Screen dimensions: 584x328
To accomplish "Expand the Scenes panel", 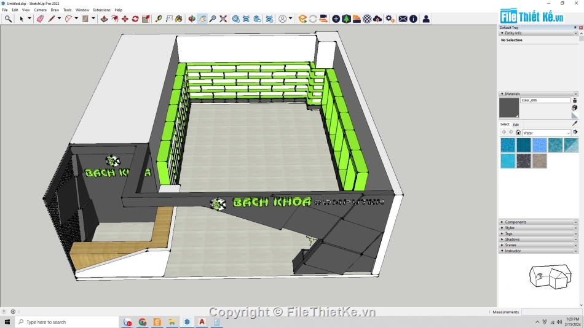I will point(502,245).
